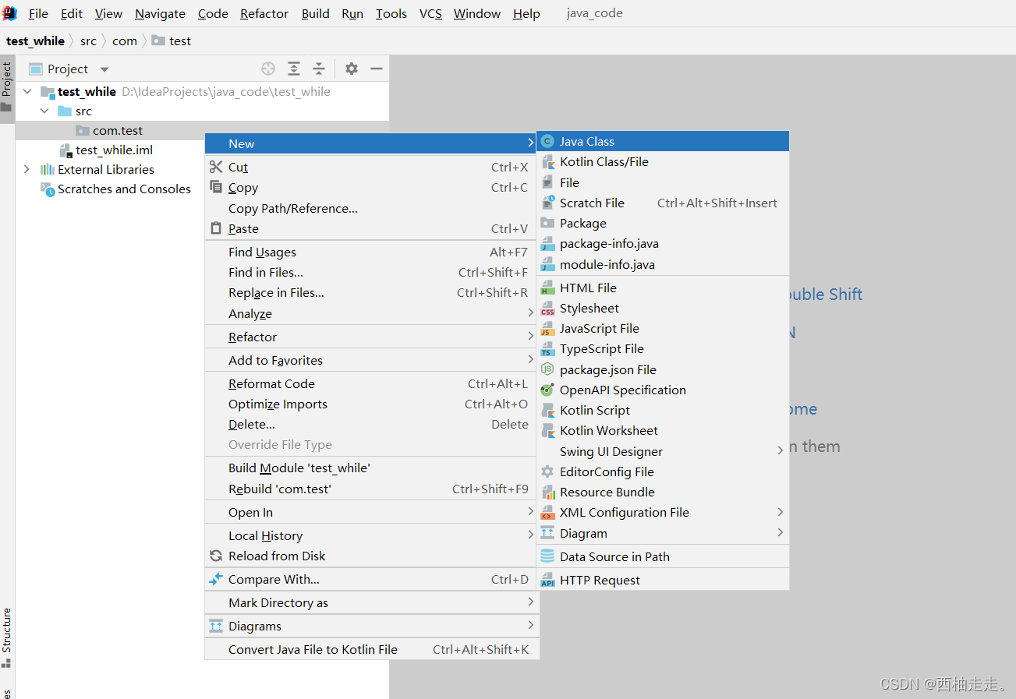The height and width of the screenshot is (699, 1016).
Task: Choose Optimize Imports option
Action: (x=370, y=404)
